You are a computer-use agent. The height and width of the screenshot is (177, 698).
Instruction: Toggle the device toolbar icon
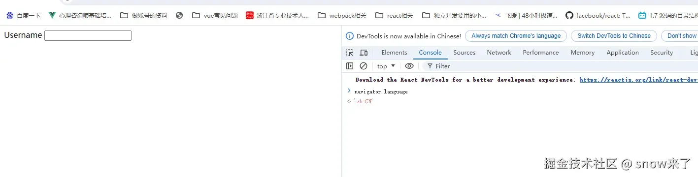(x=364, y=53)
